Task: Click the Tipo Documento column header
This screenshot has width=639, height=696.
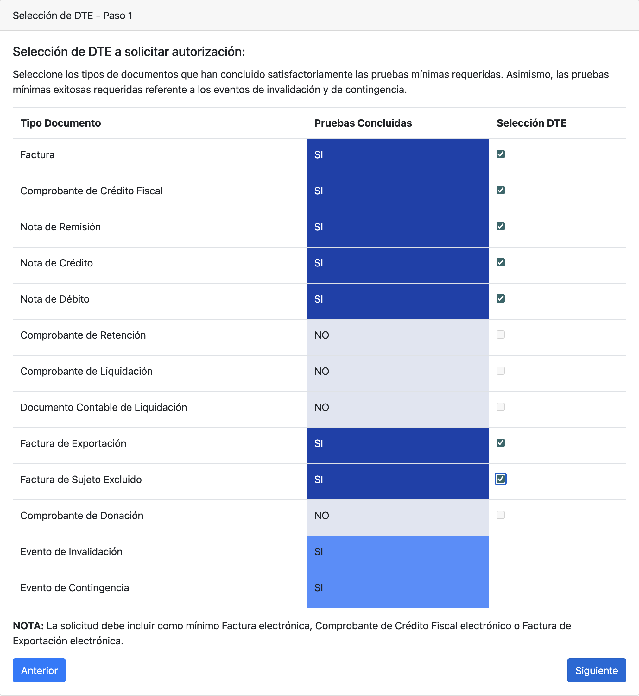Action: pyautogui.click(x=60, y=123)
